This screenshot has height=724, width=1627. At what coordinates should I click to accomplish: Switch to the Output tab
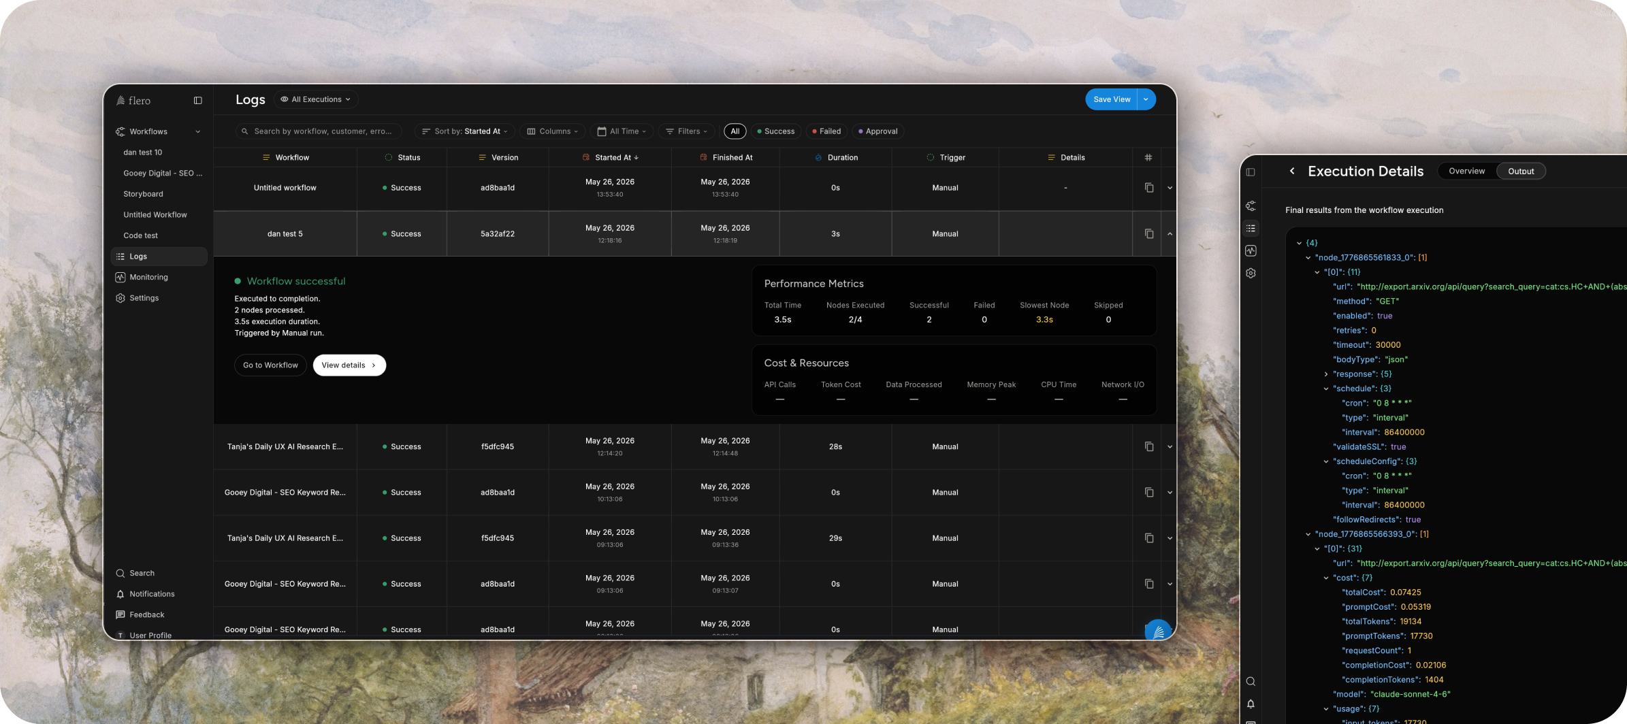[x=1521, y=171]
